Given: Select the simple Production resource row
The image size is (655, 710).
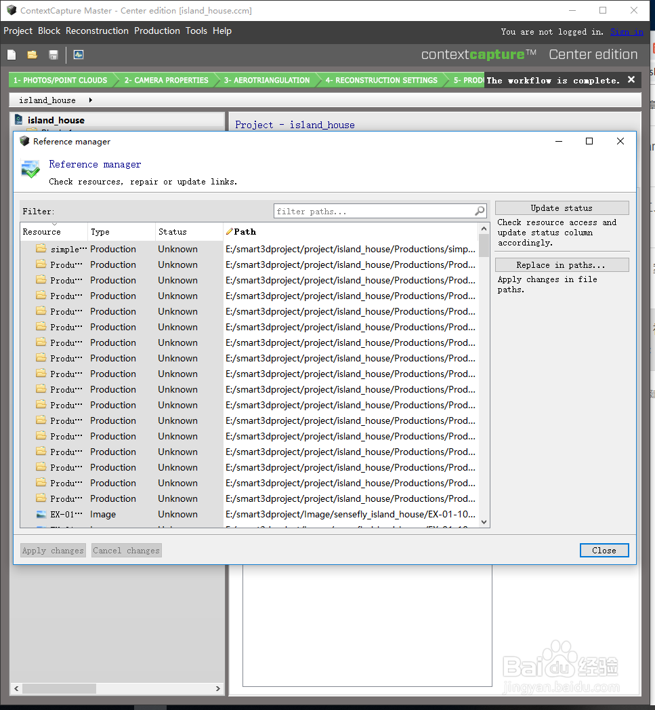Looking at the screenshot, I should (x=249, y=249).
